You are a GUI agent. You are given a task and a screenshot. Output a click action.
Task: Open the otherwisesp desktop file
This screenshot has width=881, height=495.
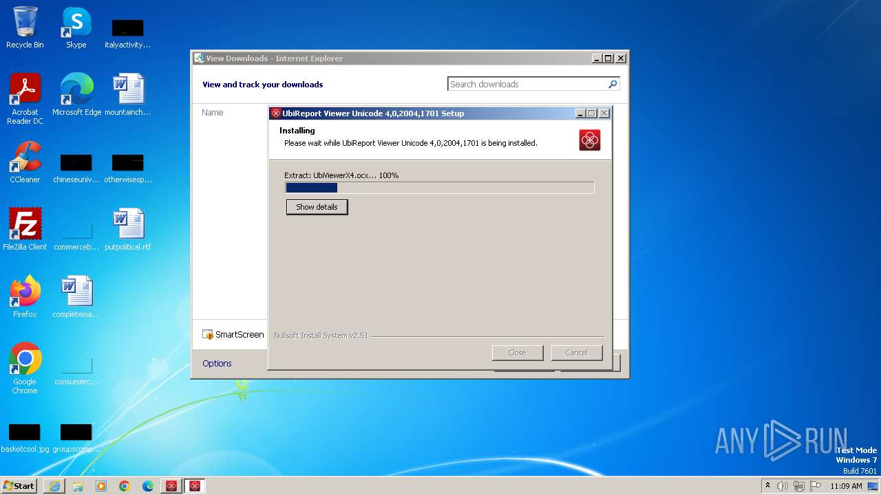tap(128, 168)
